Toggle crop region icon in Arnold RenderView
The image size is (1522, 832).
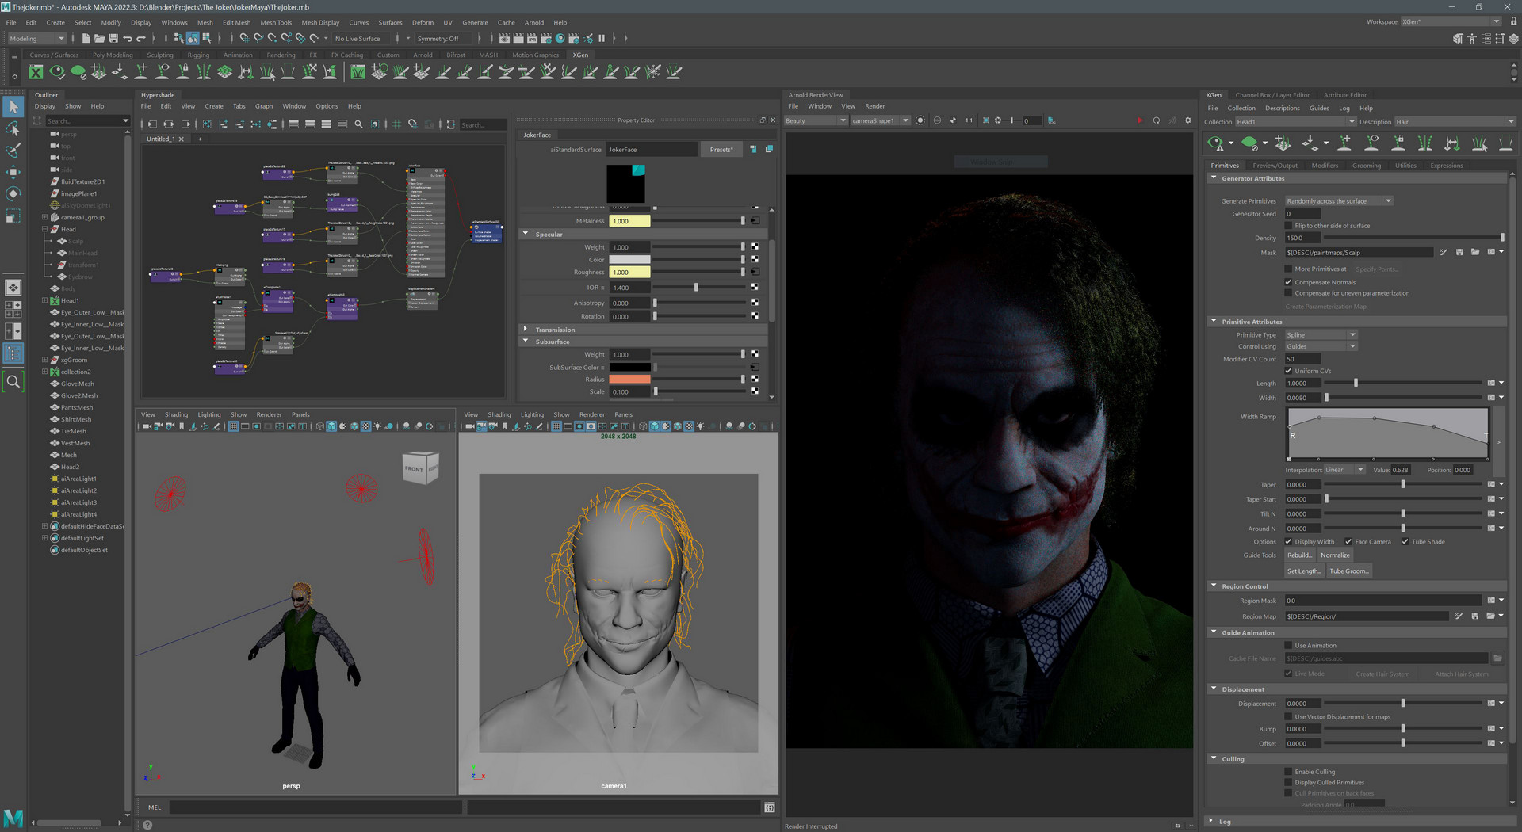[x=986, y=120]
